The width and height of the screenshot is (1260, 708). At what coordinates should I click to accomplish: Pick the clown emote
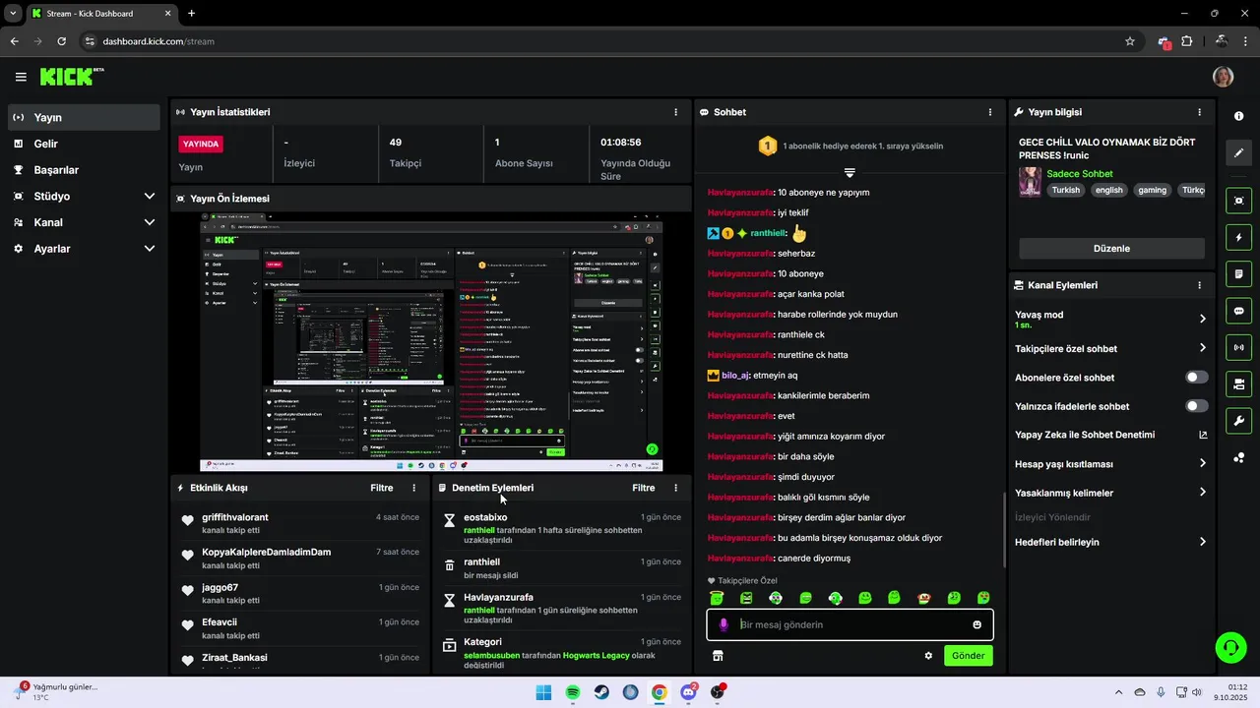tap(924, 598)
